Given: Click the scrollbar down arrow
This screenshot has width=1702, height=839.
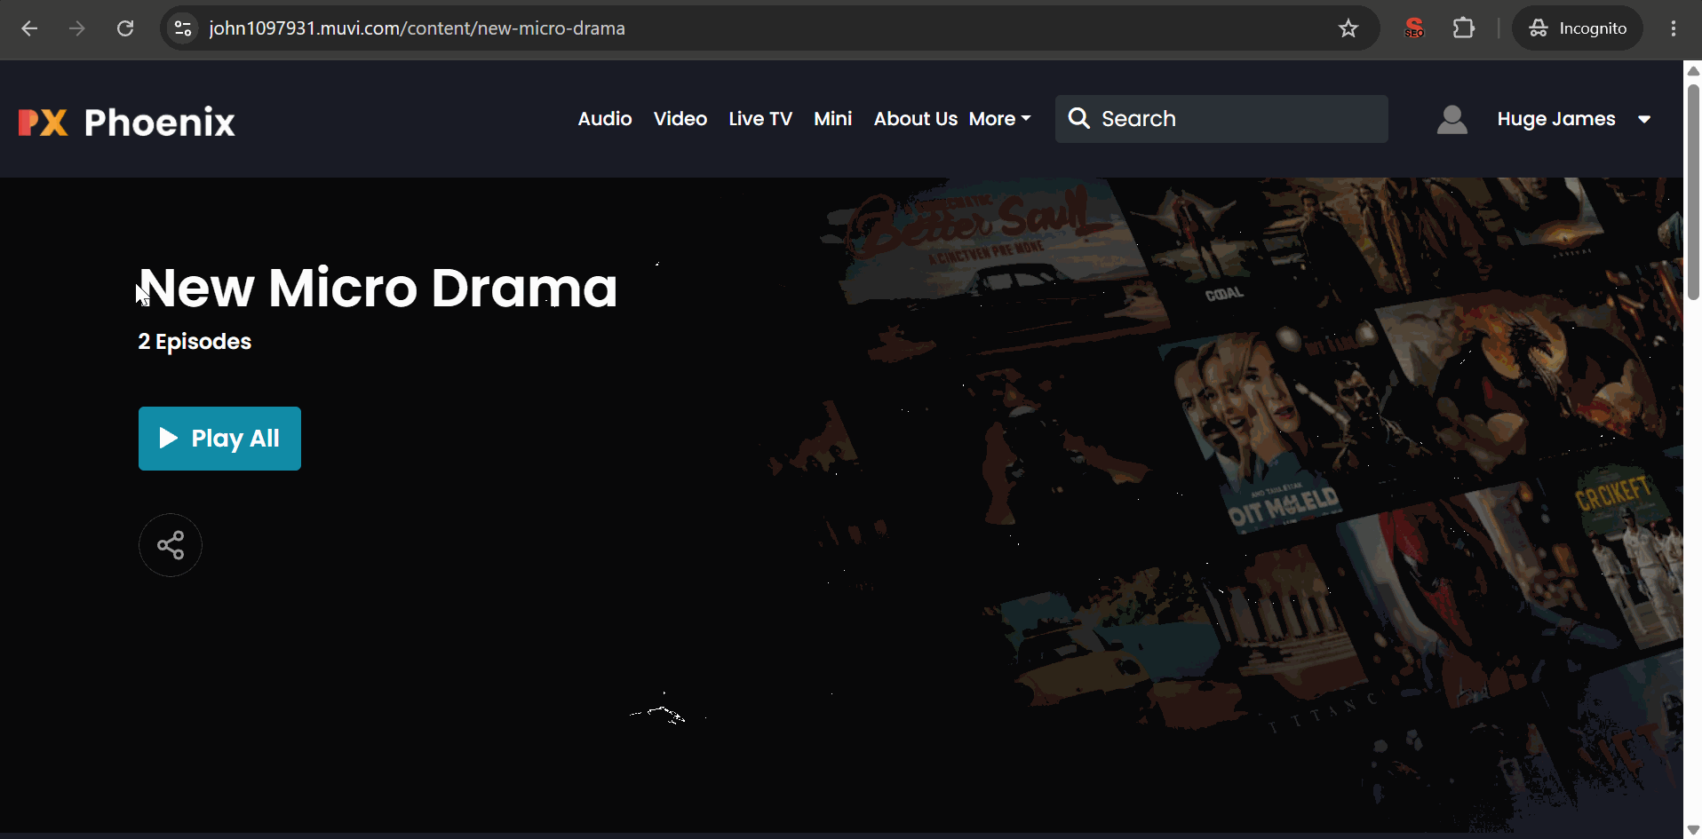Looking at the screenshot, I should pos(1693,830).
